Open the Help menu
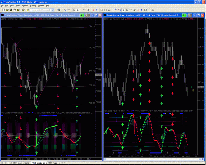This screenshot has width=206, height=165. 47,6
